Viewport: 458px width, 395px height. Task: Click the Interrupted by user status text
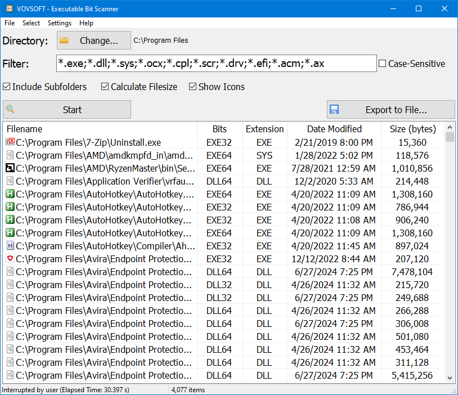[x=65, y=390]
